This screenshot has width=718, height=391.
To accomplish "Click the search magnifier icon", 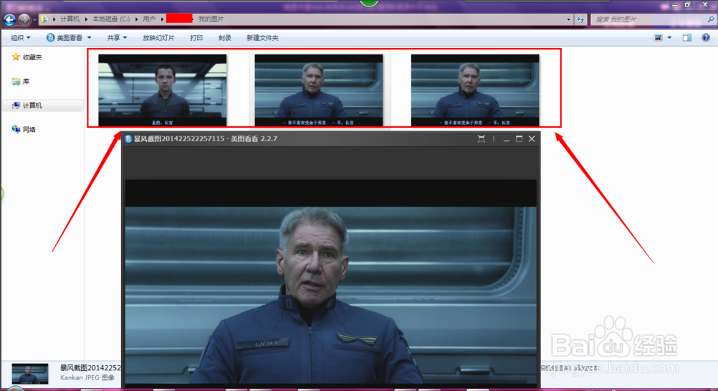I will click(x=710, y=19).
